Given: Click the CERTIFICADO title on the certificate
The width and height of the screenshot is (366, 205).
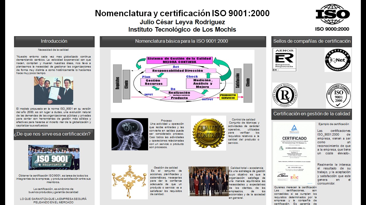Looking at the screenshot, I should [x=294, y=138].
